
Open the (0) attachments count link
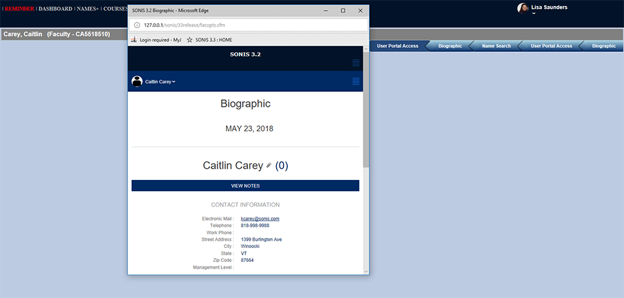281,165
